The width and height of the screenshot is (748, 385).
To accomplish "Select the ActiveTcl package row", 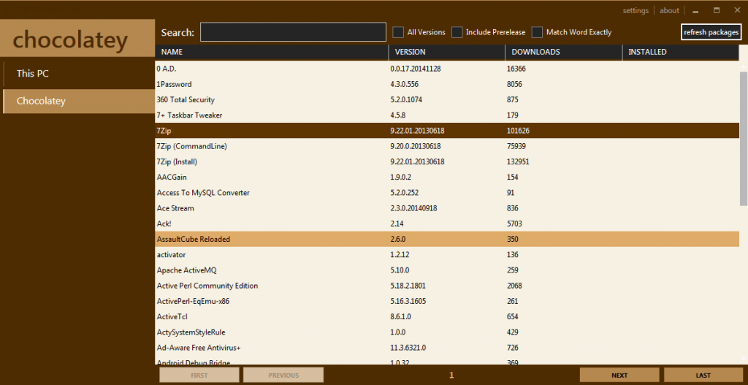I will [x=447, y=317].
